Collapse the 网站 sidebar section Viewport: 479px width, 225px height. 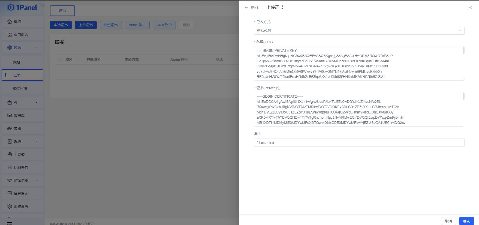37,48
